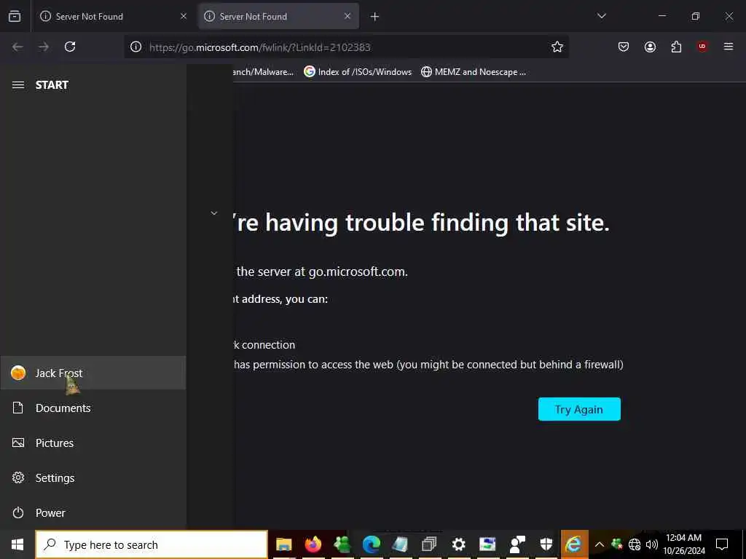Open the blue-green picture taskbar icon

487,544
